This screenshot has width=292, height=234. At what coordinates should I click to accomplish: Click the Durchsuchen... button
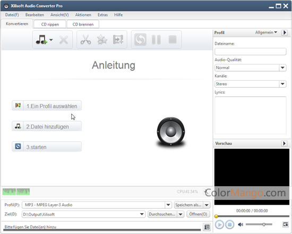(162, 214)
